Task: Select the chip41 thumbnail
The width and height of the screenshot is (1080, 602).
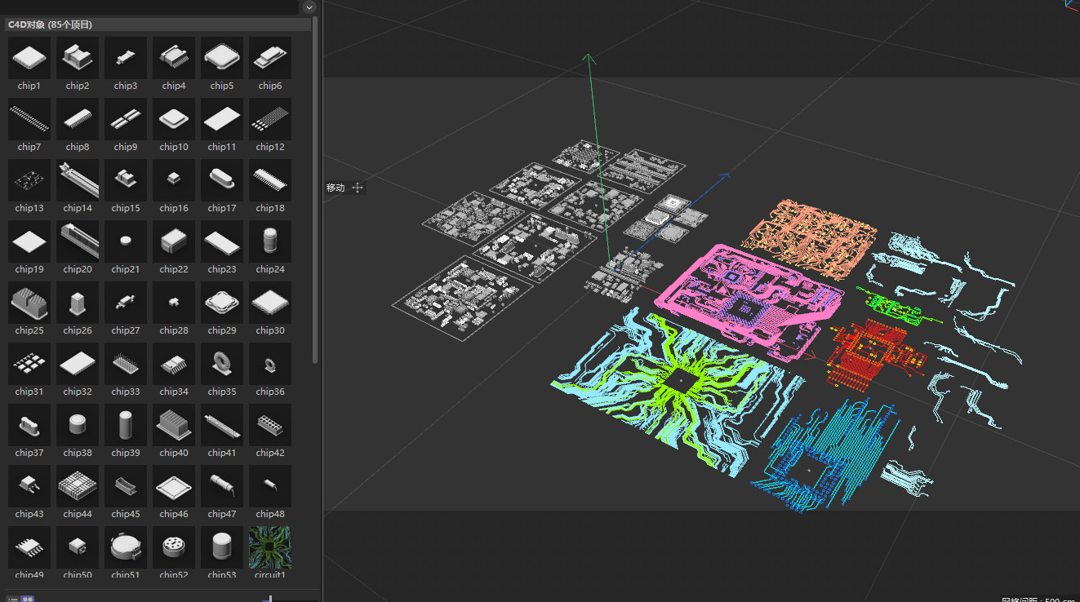Action: pos(222,425)
